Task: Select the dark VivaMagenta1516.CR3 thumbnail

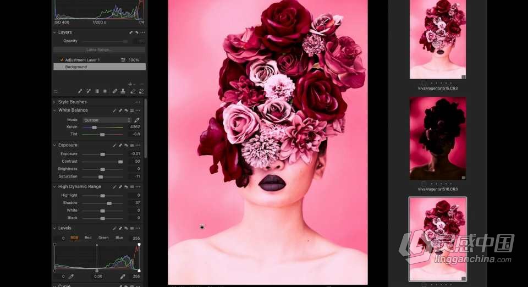Action: click(438, 139)
